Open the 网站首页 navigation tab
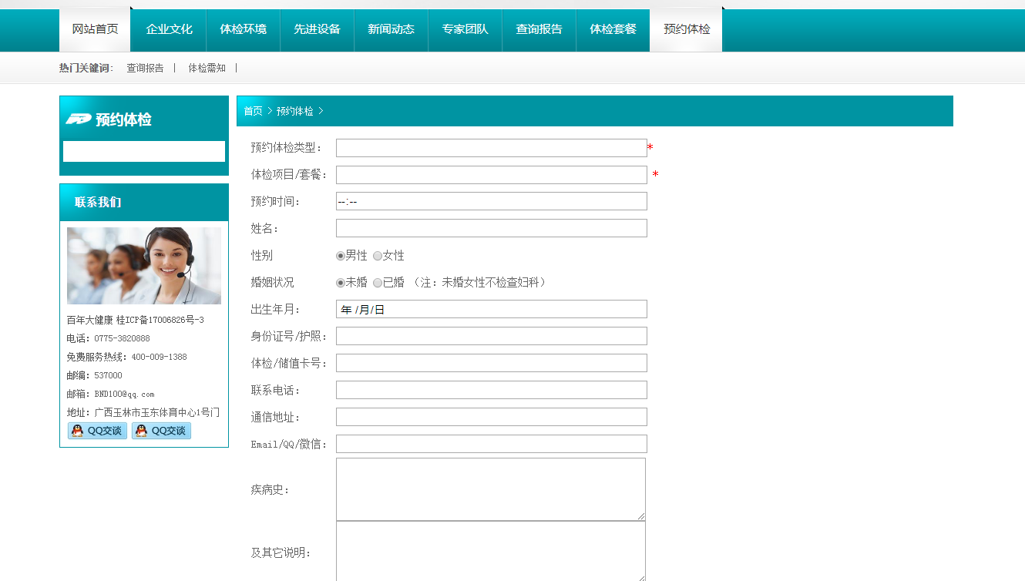The width and height of the screenshot is (1025, 581). tap(95, 29)
